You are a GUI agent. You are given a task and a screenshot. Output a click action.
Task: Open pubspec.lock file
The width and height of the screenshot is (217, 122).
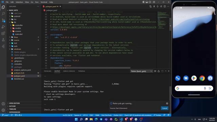[x=19, y=73]
